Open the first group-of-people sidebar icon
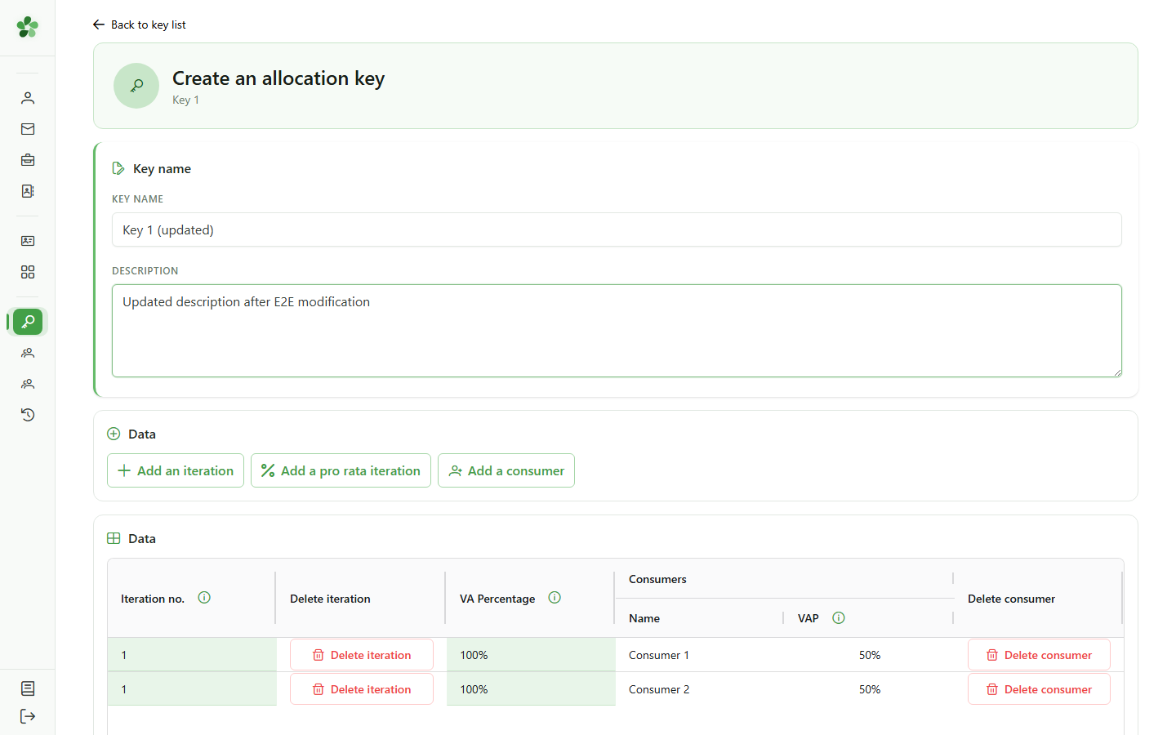 click(x=28, y=353)
